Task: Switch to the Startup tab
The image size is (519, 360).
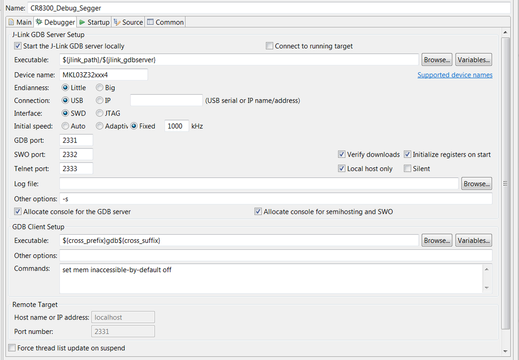Action: (x=94, y=22)
